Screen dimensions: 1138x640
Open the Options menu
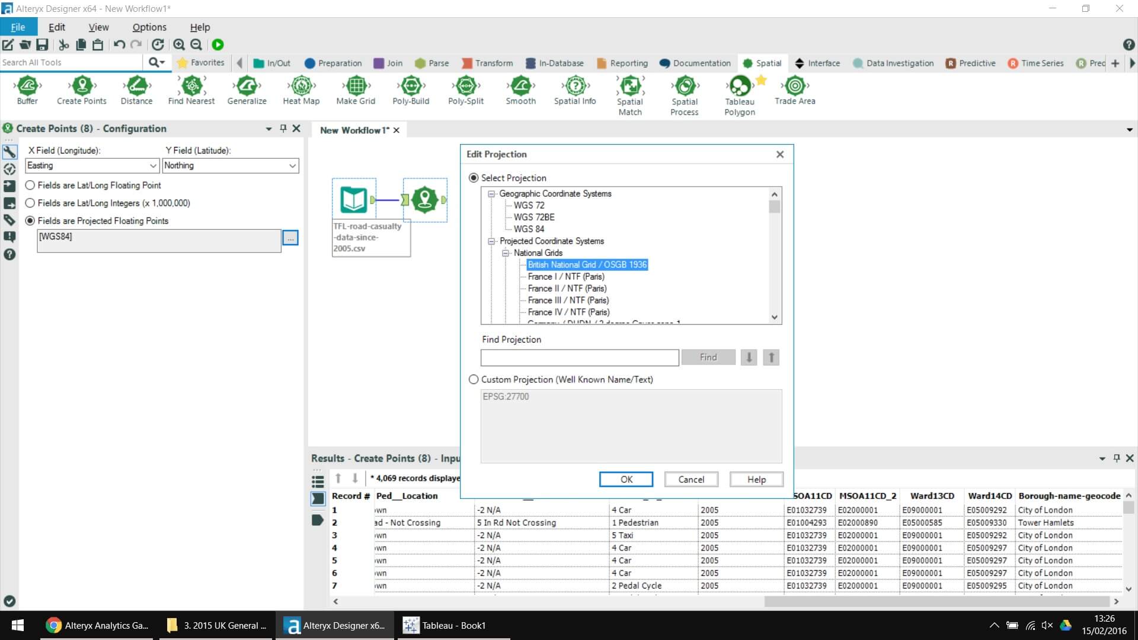pyautogui.click(x=149, y=27)
